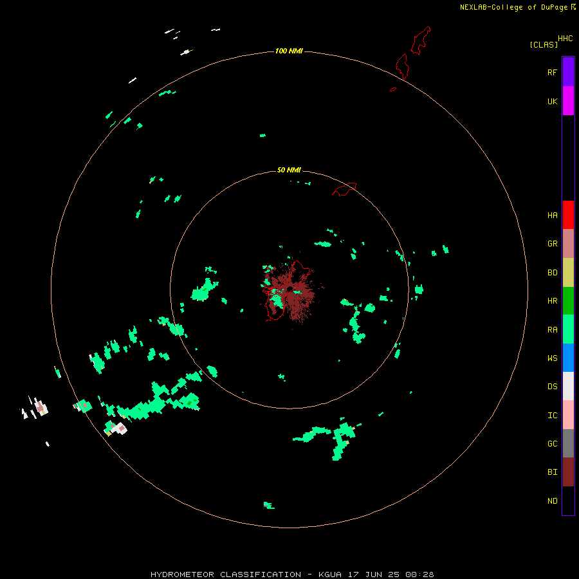Click the DS white legend swatch
Viewport: 579px width, 579px height.
tap(568, 386)
